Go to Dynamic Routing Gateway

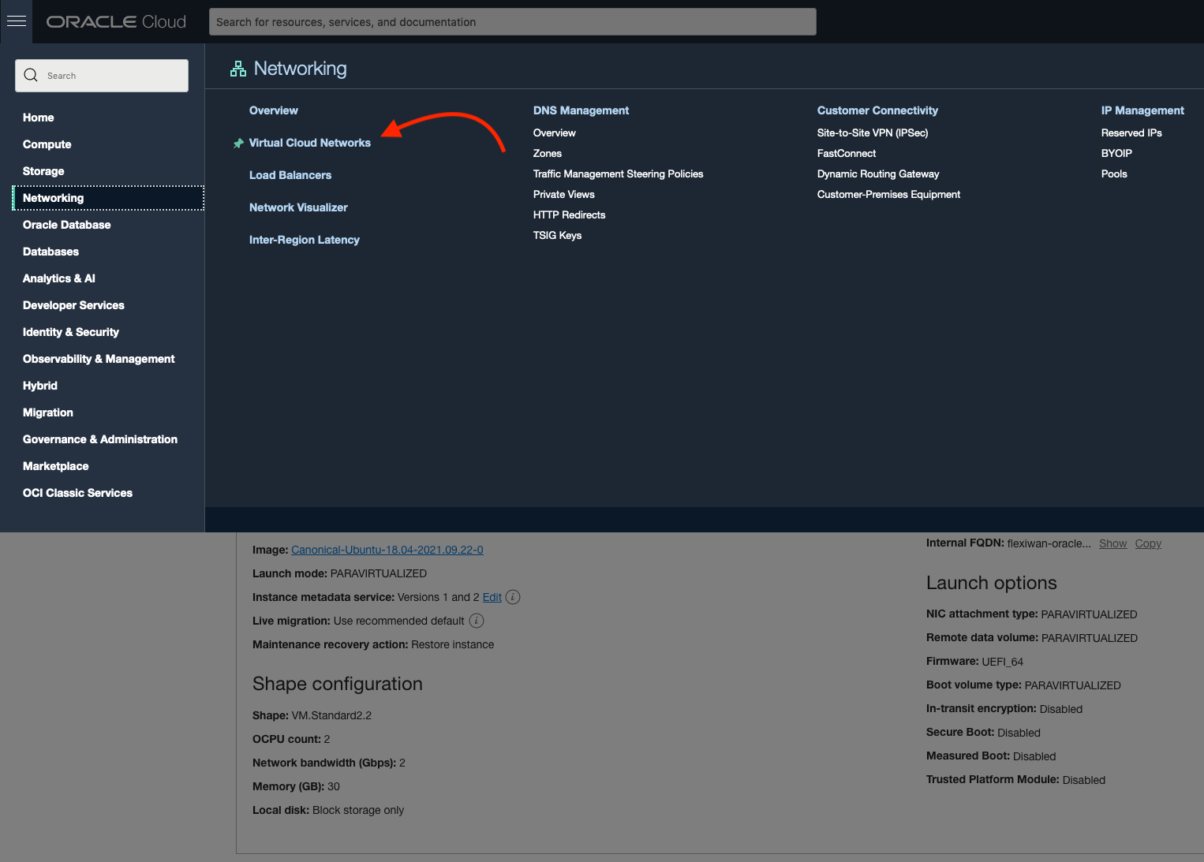[878, 174]
